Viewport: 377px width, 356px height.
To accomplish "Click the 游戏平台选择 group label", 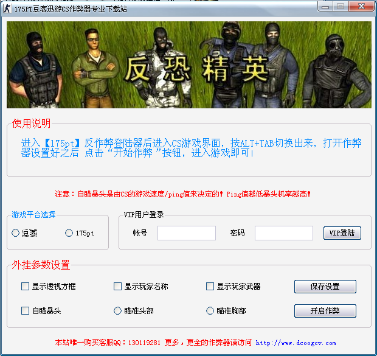I will [33, 214].
